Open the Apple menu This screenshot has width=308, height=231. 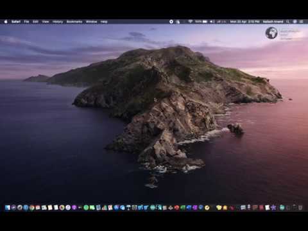pyautogui.click(x=6, y=22)
